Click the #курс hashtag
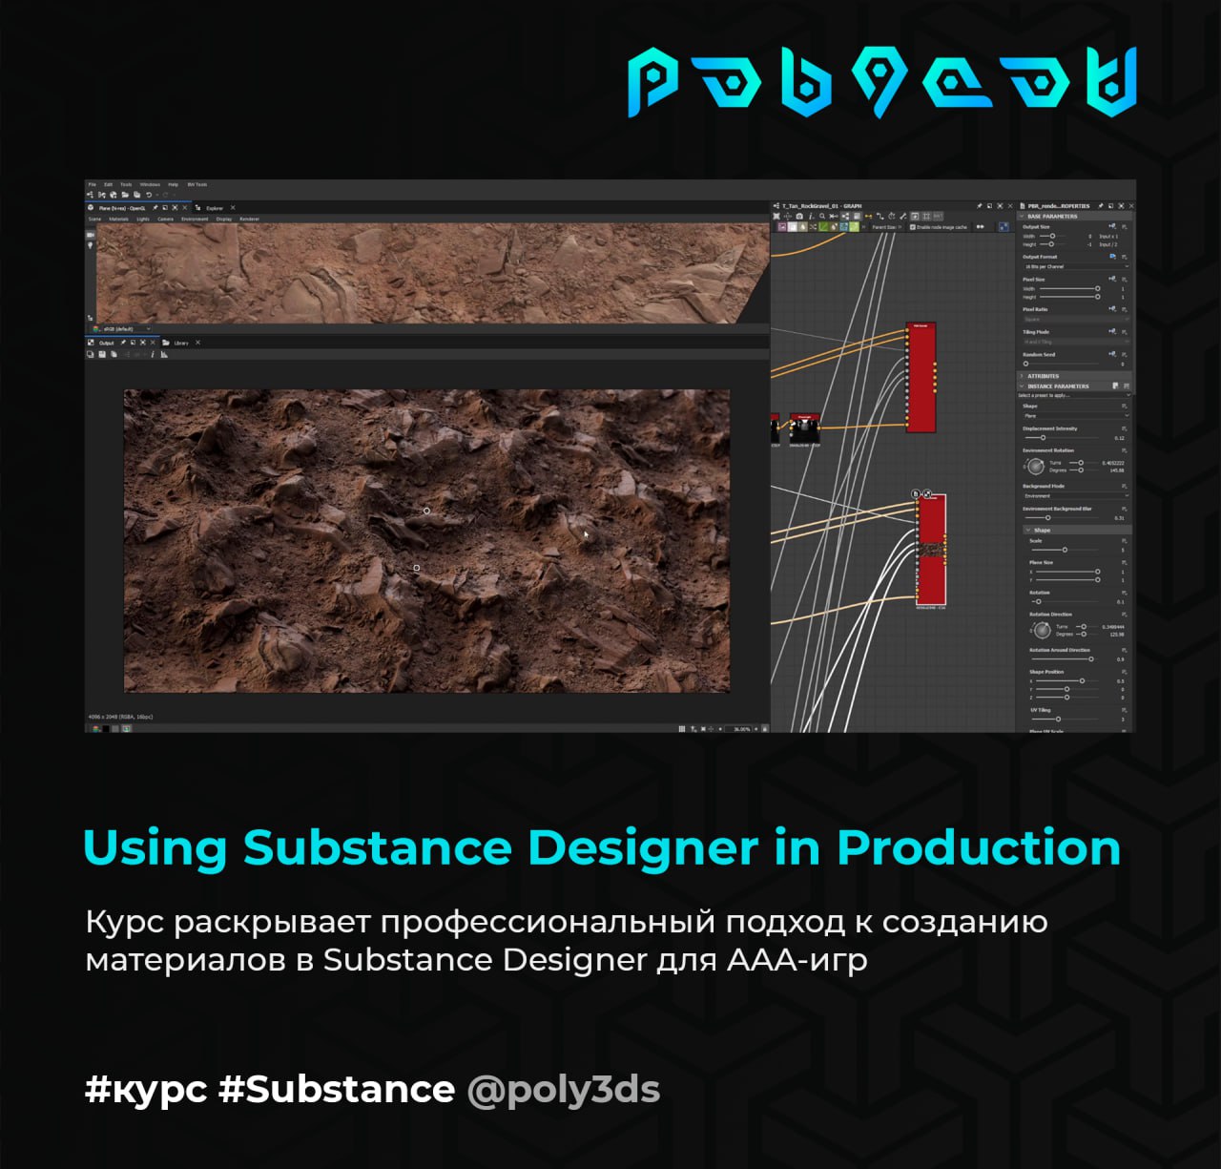This screenshot has width=1221, height=1169. (146, 1090)
